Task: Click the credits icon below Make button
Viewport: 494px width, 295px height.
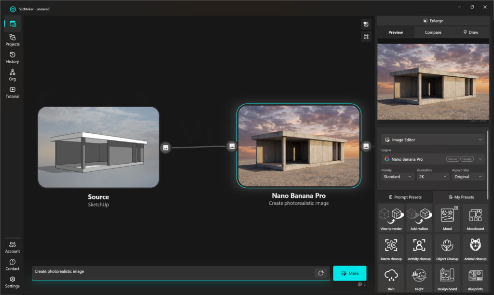Action: click(x=360, y=284)
